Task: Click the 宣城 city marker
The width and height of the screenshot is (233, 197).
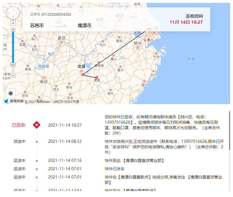Action: tap(119, 37)
